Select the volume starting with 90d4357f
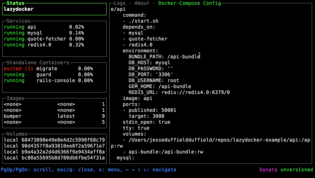Image resolution: width=315 pixels, height=178 pixels. (x=54, y=146)
